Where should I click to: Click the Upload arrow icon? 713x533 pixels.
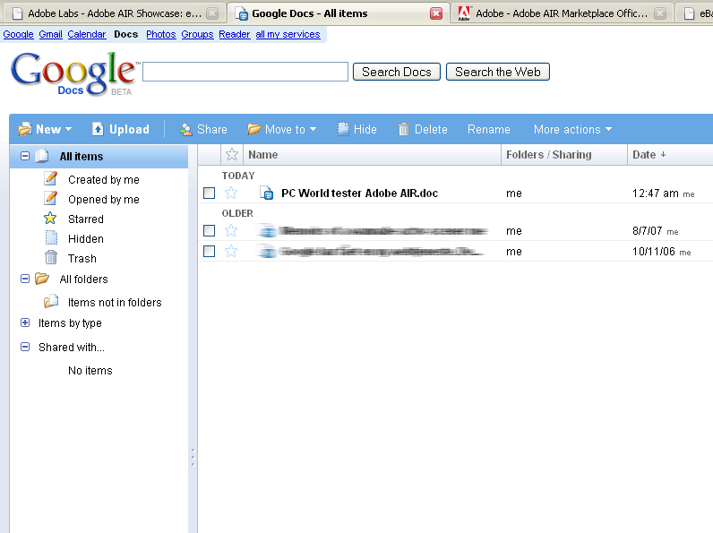click(98, 129)
